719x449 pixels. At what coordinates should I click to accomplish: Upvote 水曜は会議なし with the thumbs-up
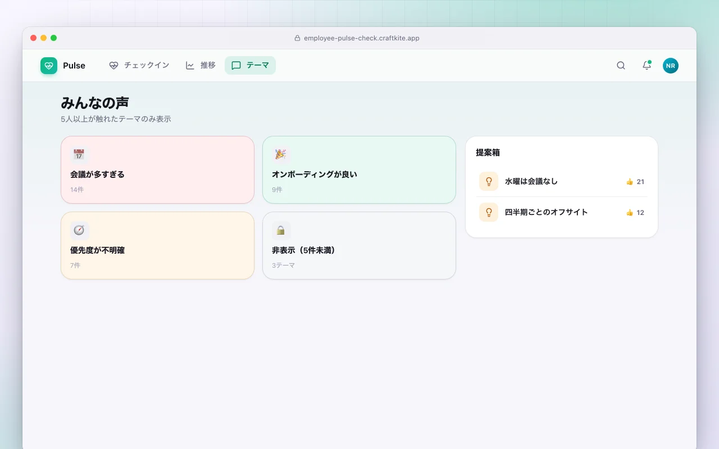[x=629, y=182]
